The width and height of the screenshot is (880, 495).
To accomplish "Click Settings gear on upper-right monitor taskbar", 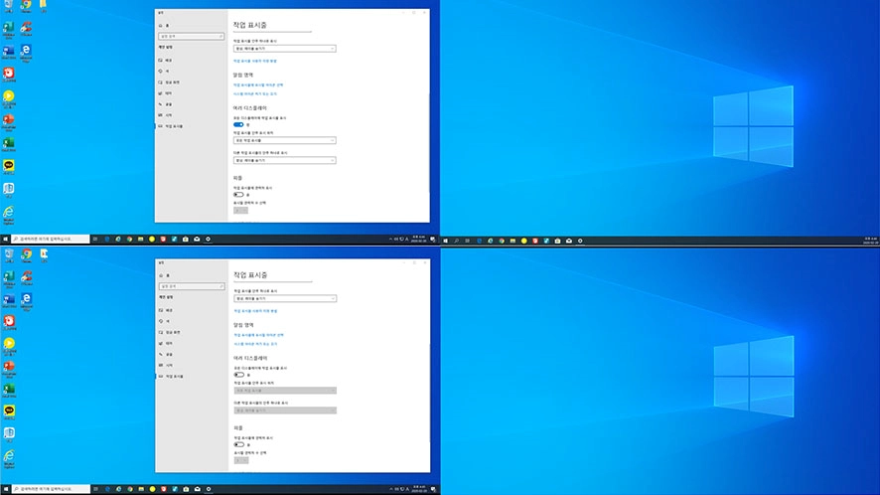I will point(580,241).
